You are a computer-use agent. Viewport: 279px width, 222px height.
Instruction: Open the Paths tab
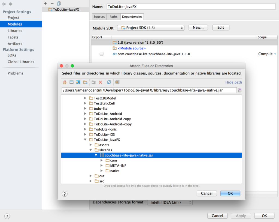click(114, 17)
